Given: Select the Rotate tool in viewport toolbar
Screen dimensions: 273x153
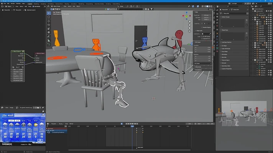Looking at the screenshot, I should tap(49, 25).
